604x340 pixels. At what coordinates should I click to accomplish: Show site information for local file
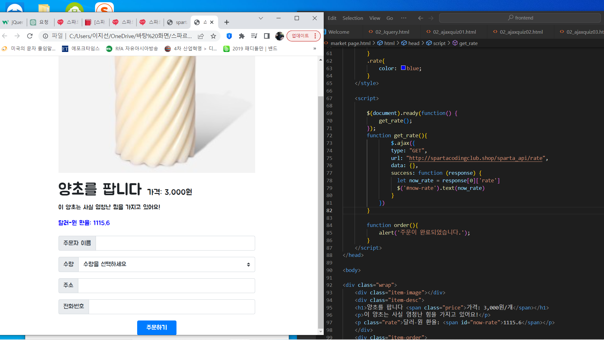46,36
